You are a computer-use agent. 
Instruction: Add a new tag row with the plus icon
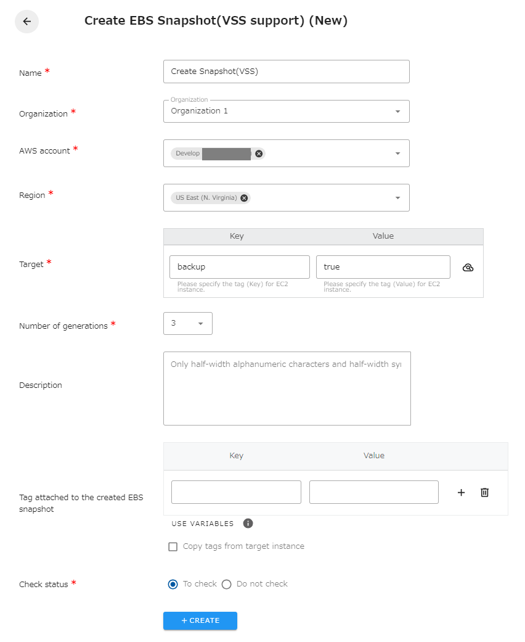(x=461, y=492)
